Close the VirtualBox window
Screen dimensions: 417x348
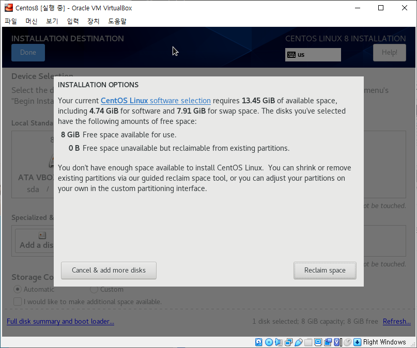pyautogui.click(x=404, y=8)
